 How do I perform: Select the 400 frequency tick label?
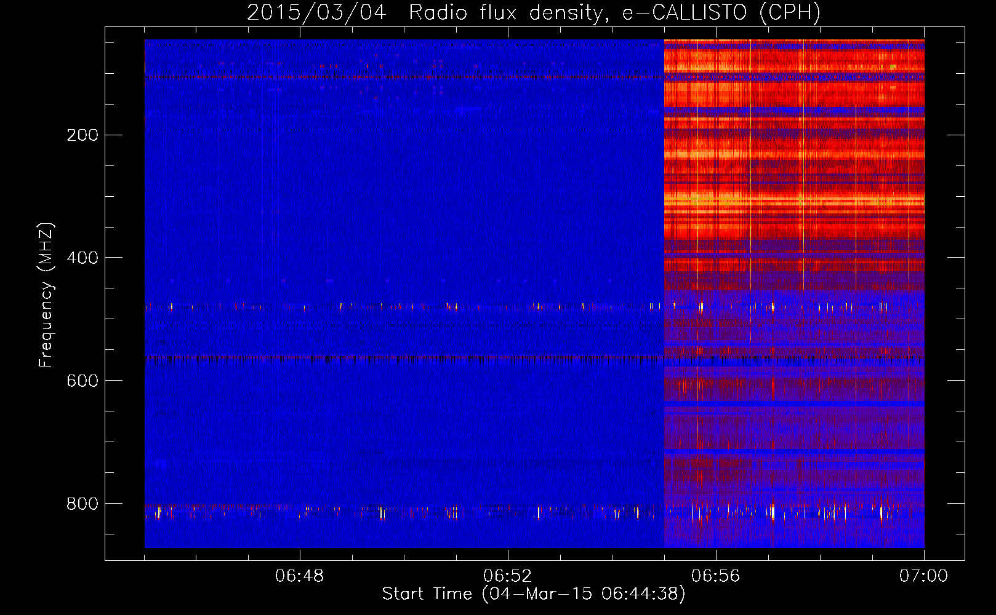tap(82, 258)
